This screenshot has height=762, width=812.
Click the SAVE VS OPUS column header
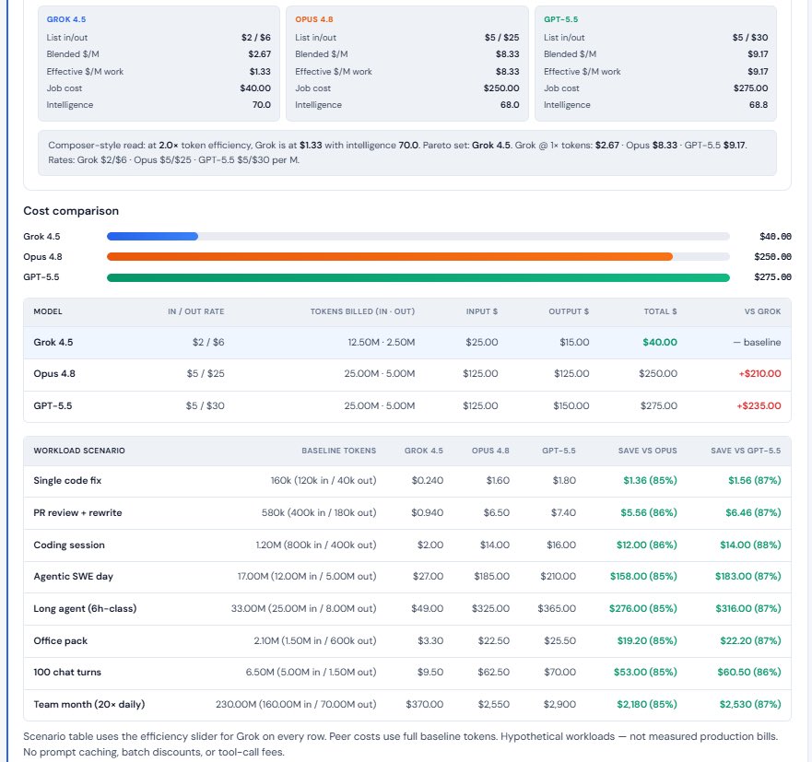tap(647, 451)
